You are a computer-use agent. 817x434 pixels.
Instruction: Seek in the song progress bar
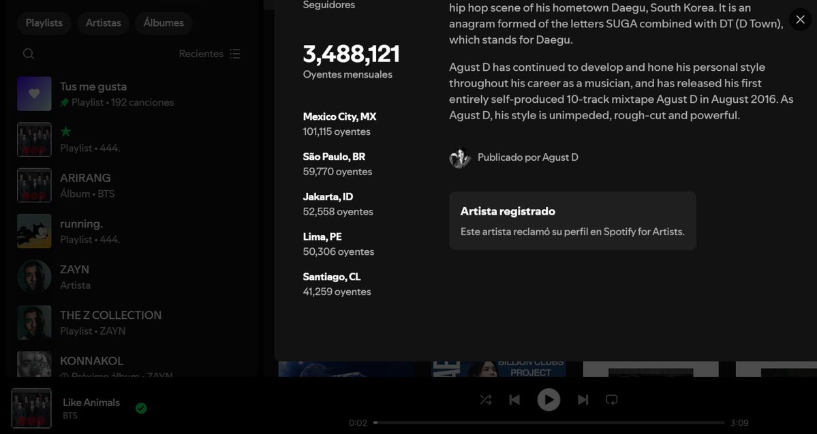549,422
